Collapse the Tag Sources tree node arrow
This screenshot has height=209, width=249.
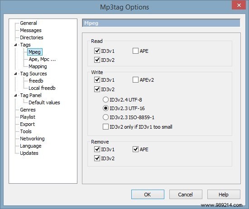(x=15, y=74)
